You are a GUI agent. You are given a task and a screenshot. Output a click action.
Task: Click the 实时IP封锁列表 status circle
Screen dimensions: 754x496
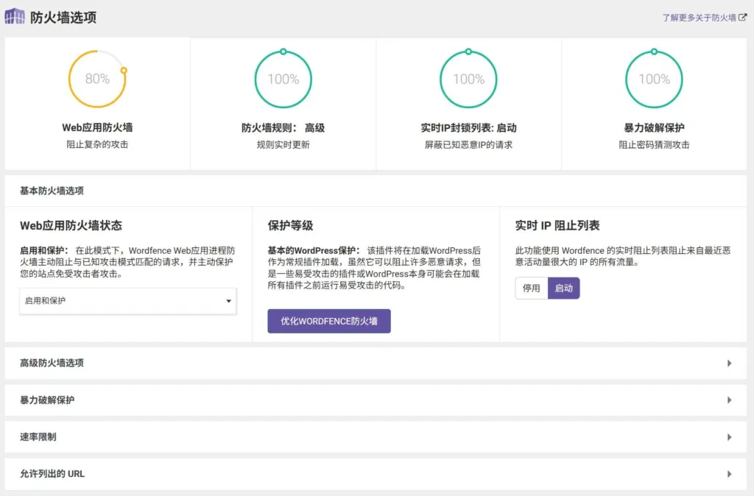468,79
